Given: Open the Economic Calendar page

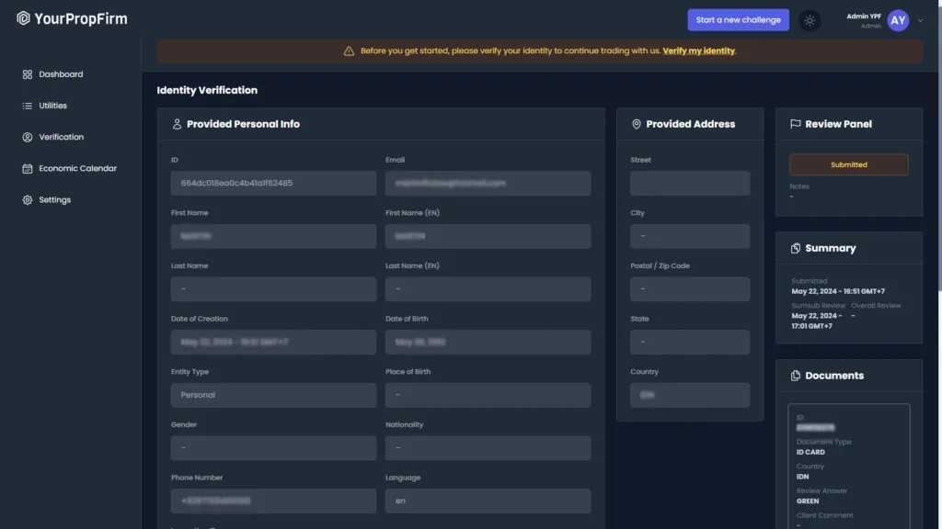Looking at the screenshot, I should pyautogui.click(x=77, y=169).
